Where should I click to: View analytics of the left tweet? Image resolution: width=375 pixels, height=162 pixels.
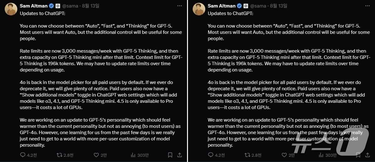(133, 155)
